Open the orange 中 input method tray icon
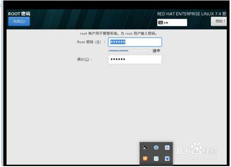The image size is (231, 167). pos(145,159)
